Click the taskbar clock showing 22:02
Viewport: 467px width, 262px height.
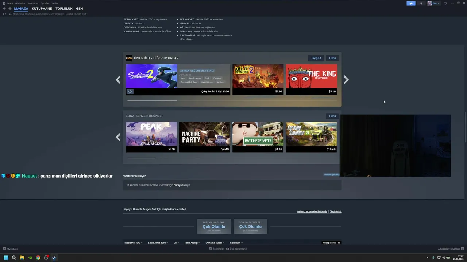click(x=458, y=258)
